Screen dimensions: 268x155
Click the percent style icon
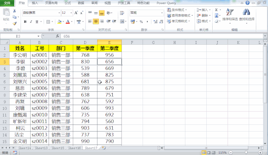pyautogui.click(x=141, y=22)
